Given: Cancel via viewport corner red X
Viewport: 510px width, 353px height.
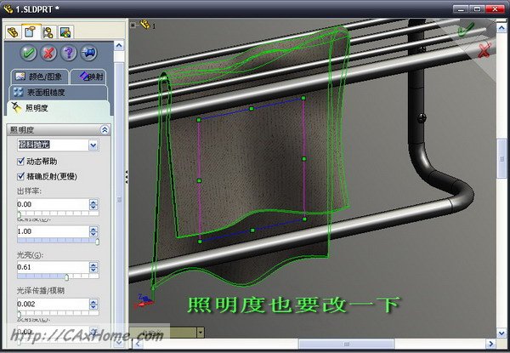Looking at the screenshot, I should pyautogui.click(x=484, y=50).
